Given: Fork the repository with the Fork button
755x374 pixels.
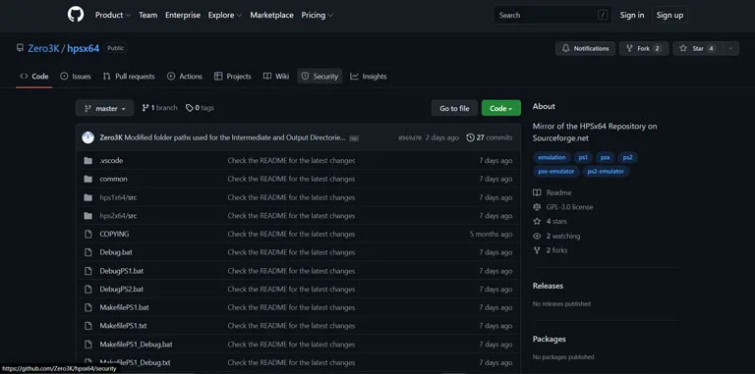Looking at the screenshot, I should (x=643, y=48).
